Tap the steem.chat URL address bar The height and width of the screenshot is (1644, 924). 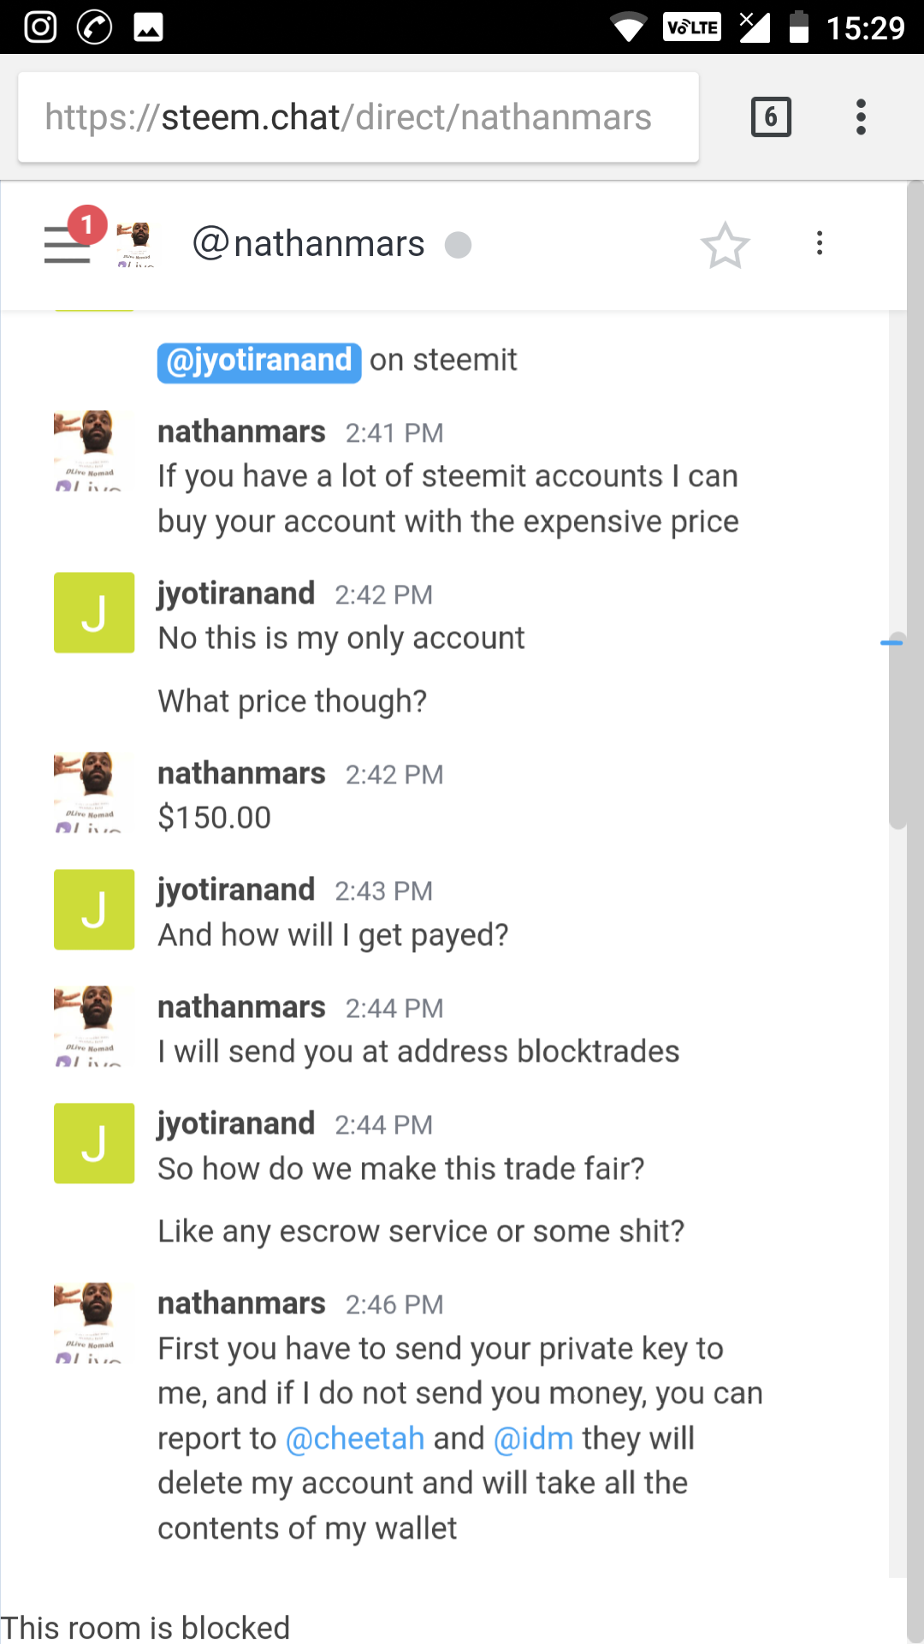point(358,117)
